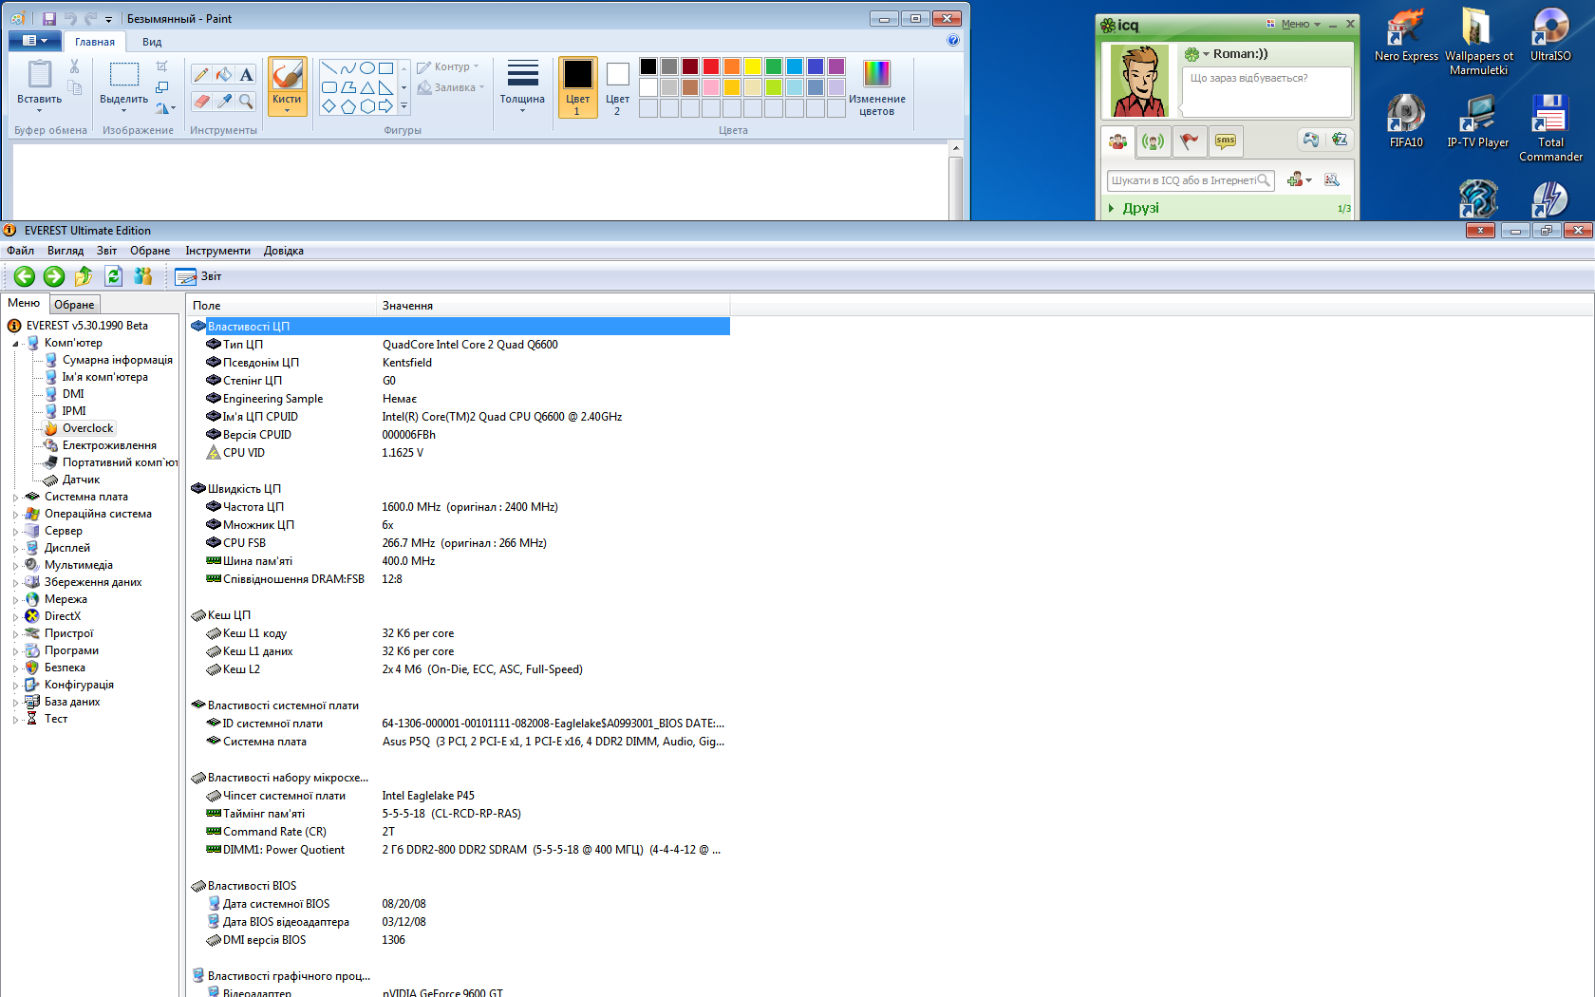Open the Толщина thickness dropdown

(x=522, y=87)
